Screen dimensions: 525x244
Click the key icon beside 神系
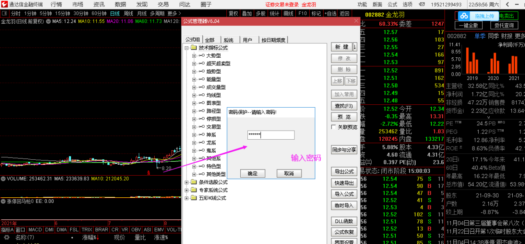coord(201,135)
